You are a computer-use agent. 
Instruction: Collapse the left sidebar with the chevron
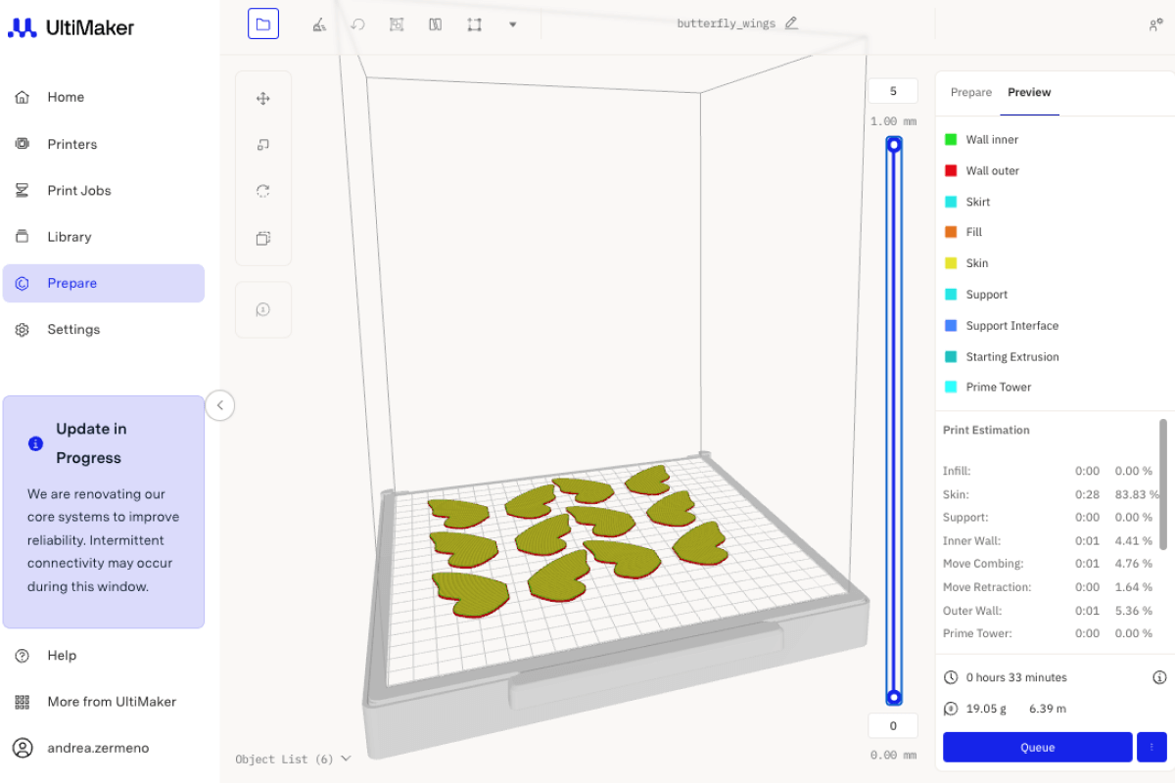[220, 405]
